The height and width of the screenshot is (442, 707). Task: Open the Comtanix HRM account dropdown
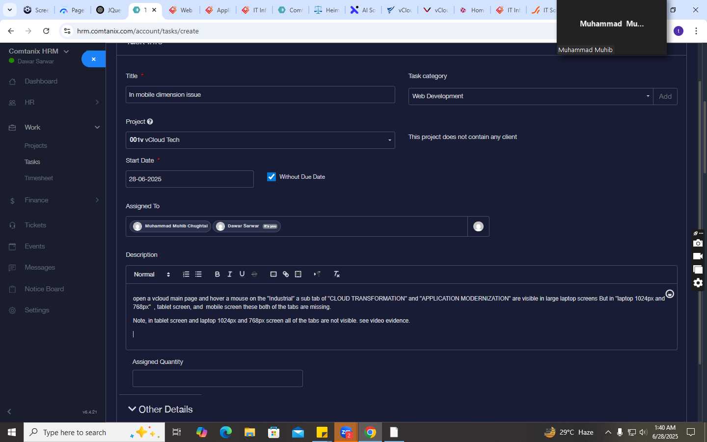pyautogui.click(x=39, y=51)
